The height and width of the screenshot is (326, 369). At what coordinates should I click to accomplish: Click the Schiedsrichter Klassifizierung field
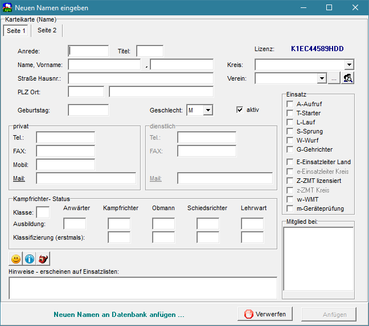click(x=208, y=237)
